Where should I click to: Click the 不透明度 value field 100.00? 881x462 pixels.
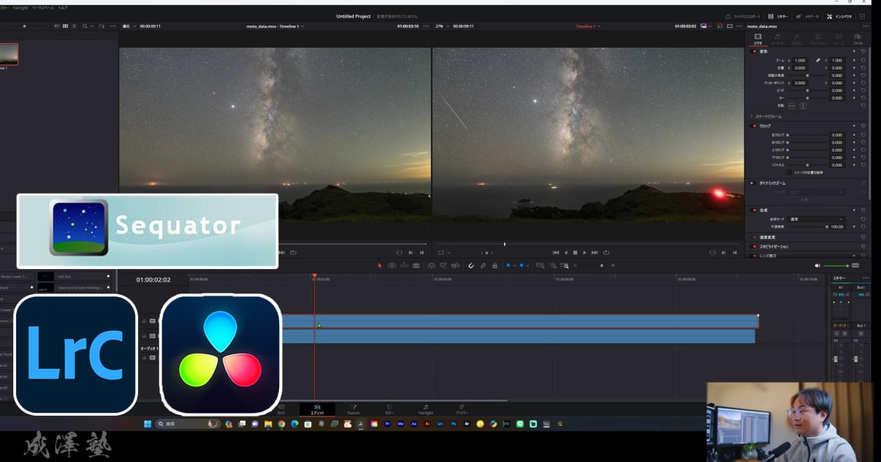pyautogui.click(x=836, y=227)
